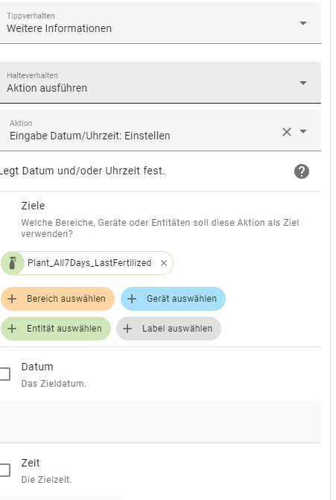Click the empty Datum input field
The height and width of the screenshot is (500, 336).
[160, 422]
